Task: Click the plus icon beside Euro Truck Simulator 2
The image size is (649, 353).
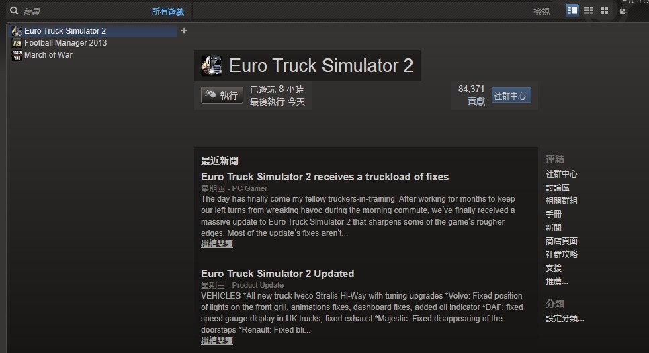Action: pyautogui.click(x=184, y=30)
